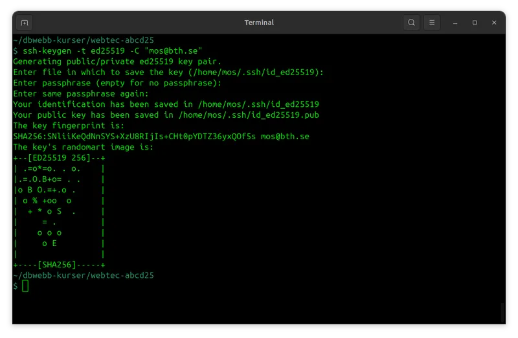Click the top working directory path line
Image resolution: width=518 pixels, height=338 pixels.
(x=84, y=39)
